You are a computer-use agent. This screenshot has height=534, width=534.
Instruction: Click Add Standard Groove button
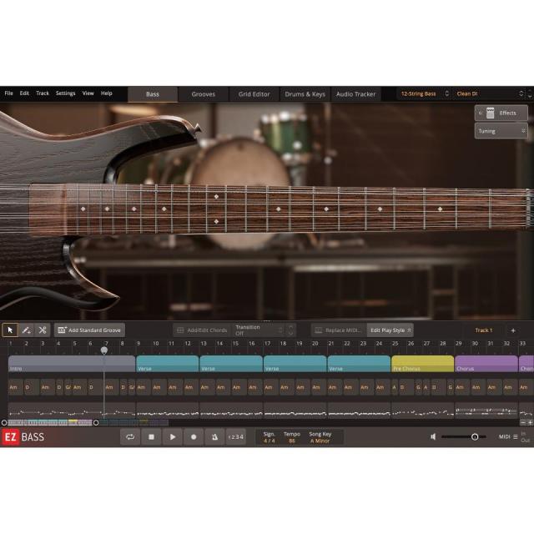point(89,330)
